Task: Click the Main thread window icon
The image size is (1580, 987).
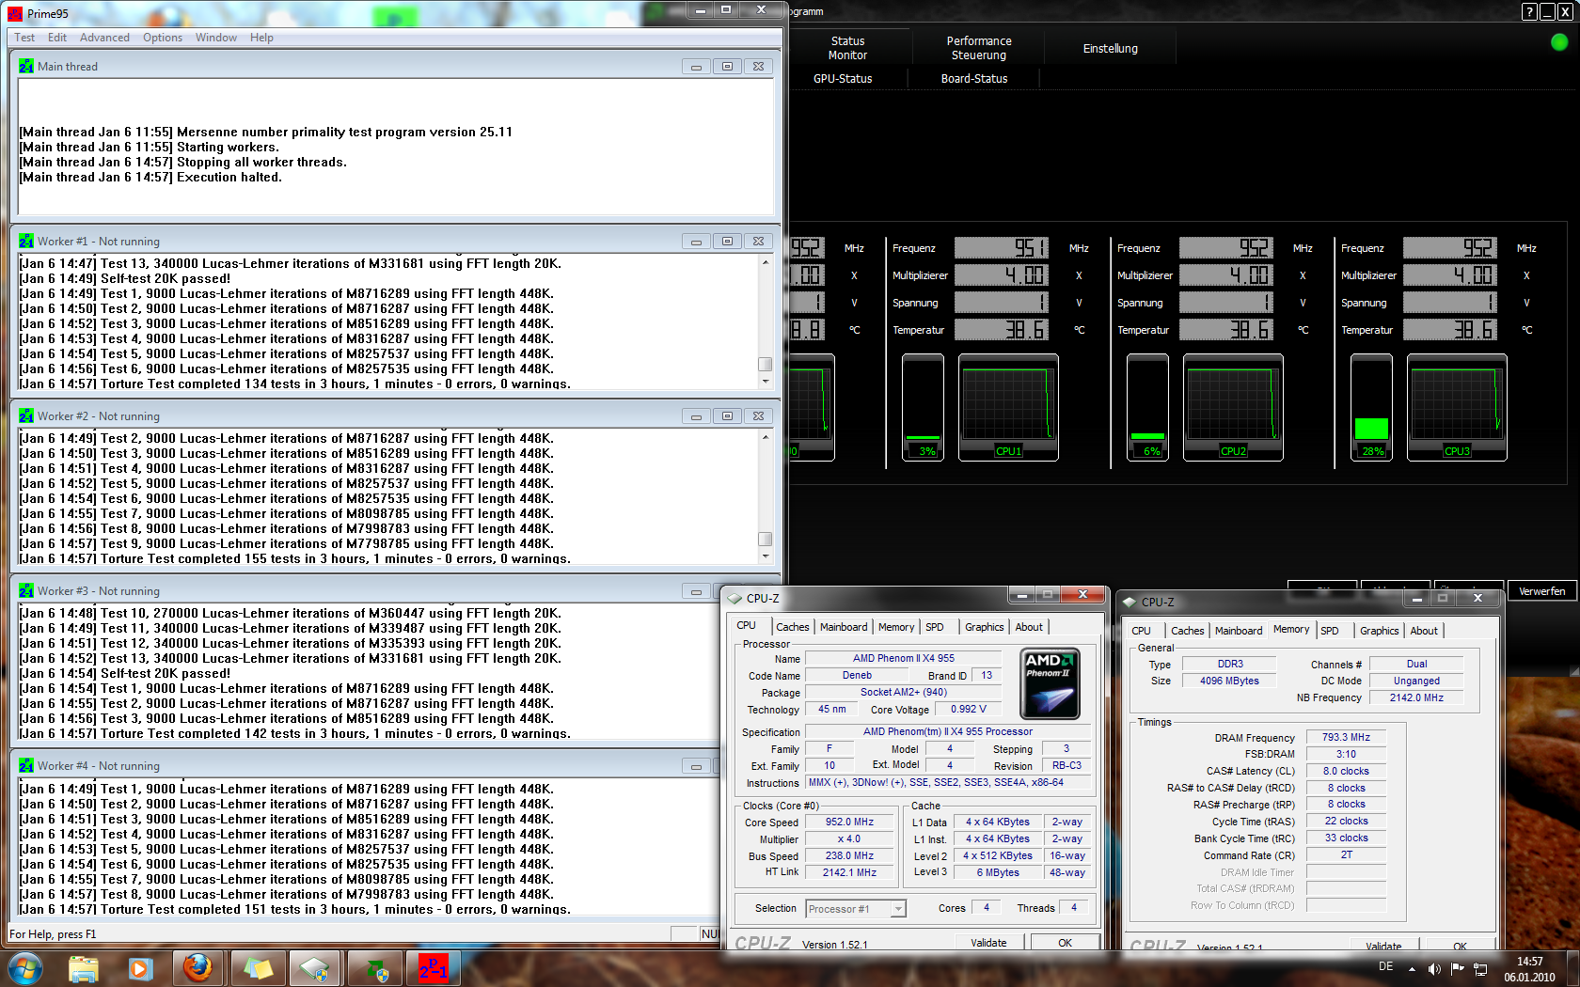Action: [26, 67]
